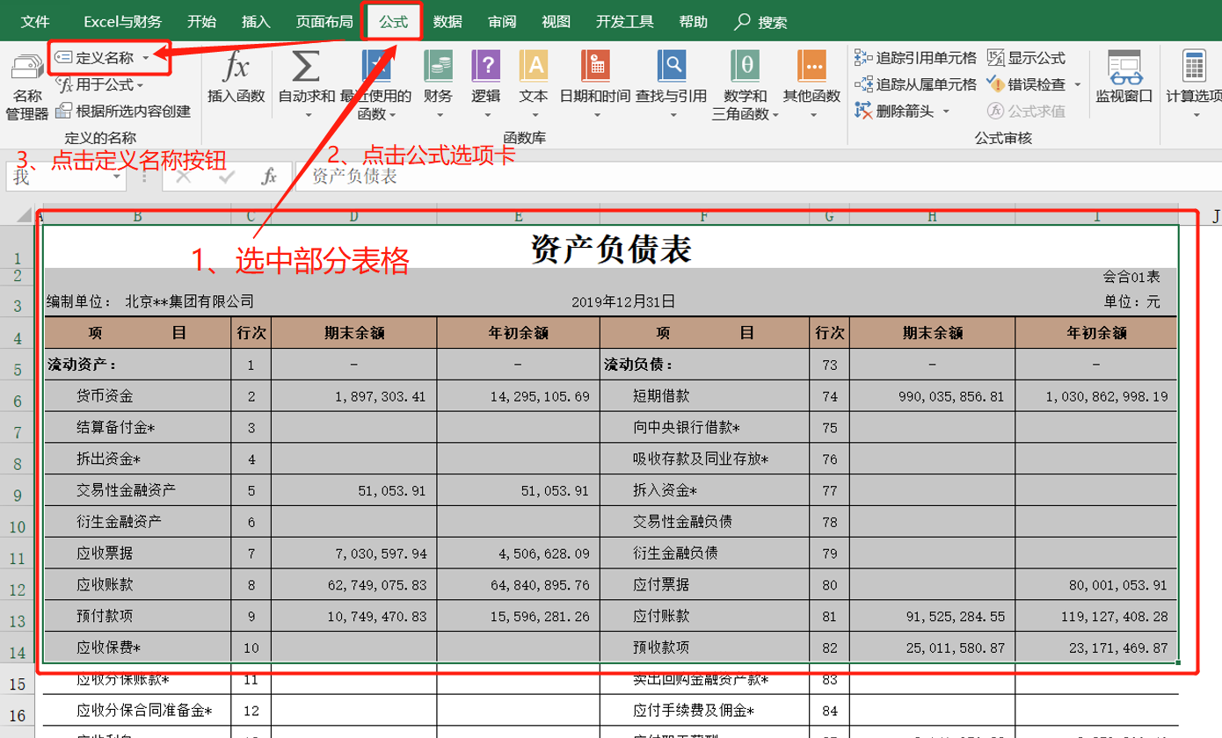Expand the Error Checking dropdown arrow

click(1077, 84)
